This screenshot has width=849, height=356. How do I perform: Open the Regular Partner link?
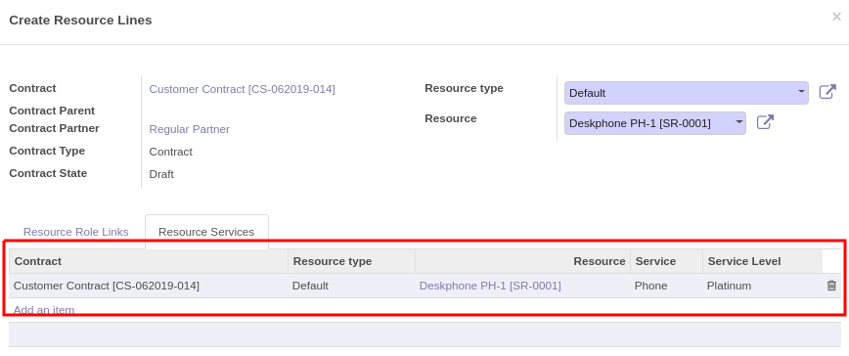click(190, 129)
